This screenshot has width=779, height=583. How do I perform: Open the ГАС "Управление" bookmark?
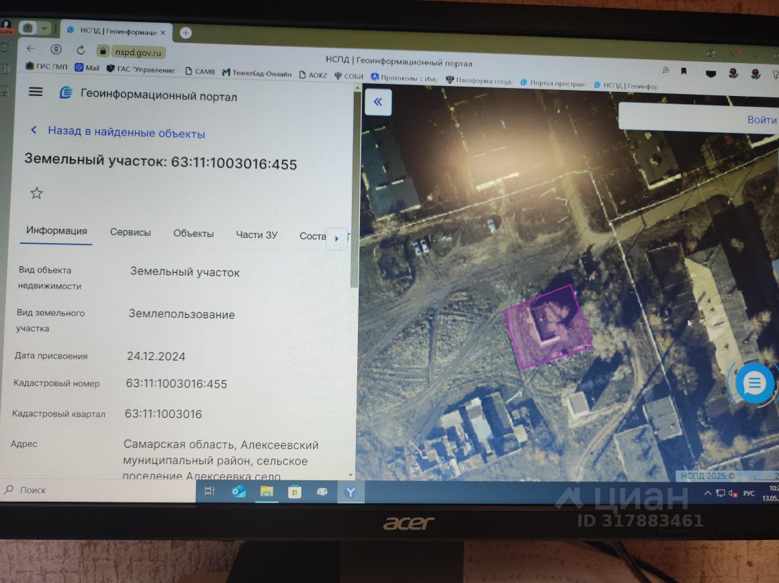pyautogui.click(x=141, y=70)
